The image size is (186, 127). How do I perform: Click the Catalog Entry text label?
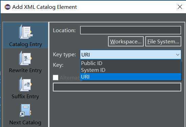pos(25,44)
